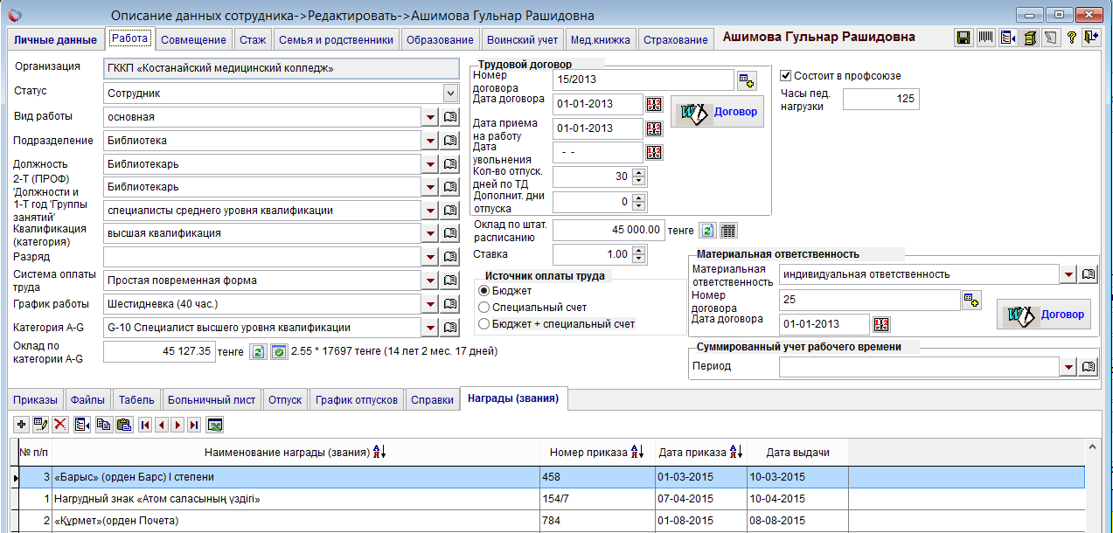Expand Система оплаты труда dropdown arrow
1113x533 pixels.
click(429, 280)
